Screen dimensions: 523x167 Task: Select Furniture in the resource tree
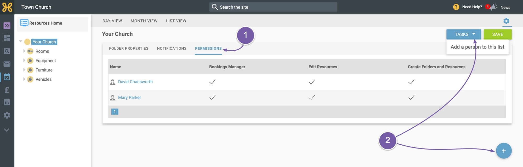pos(44,70)
